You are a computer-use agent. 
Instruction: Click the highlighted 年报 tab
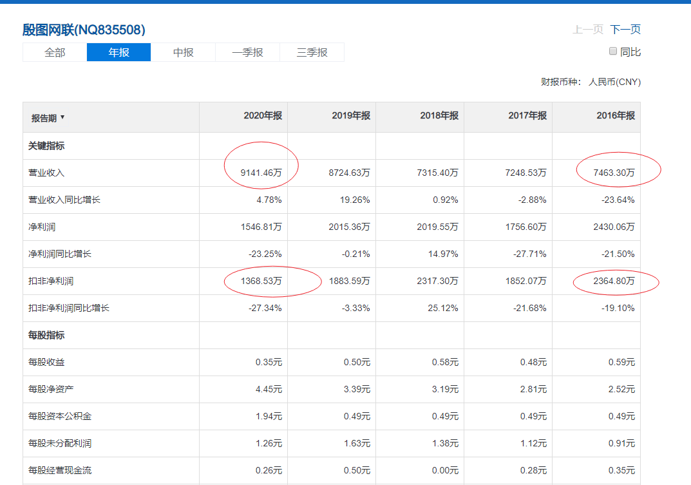(x=118, y=52)
